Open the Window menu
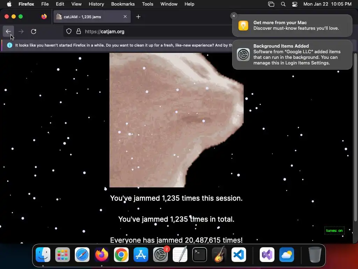358x269 pixels. point(169,4)
